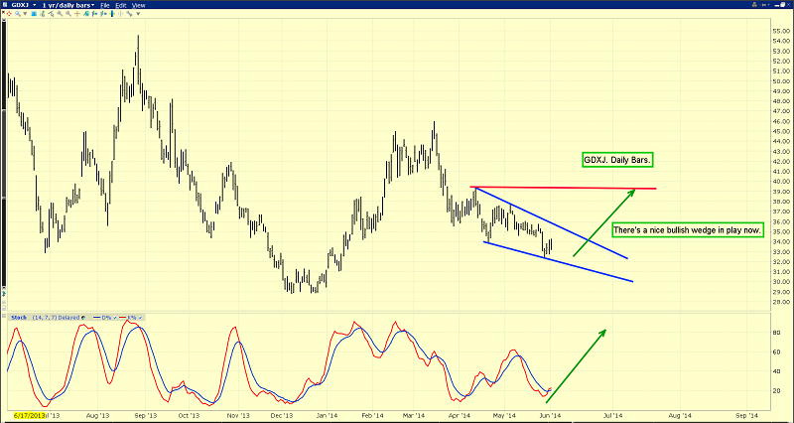This screenshot has height=423, width=794.
Task: Click the Aug '13 date axis label
Action: point(97,416)
